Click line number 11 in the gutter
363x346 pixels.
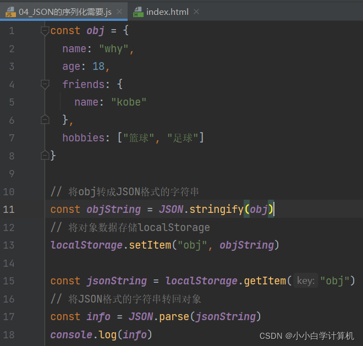pos(9,210)
